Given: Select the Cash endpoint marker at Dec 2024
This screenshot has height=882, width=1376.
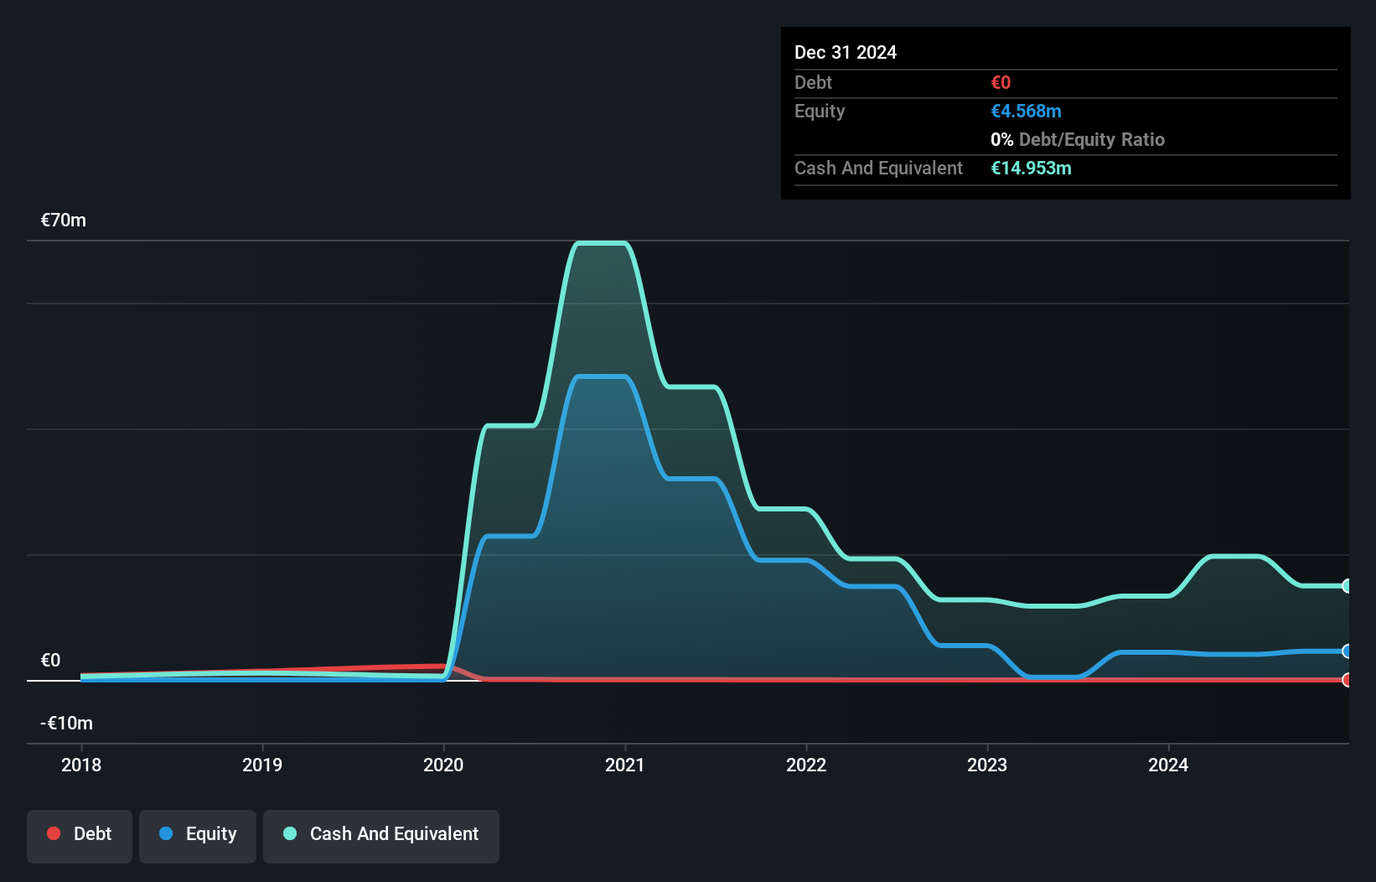Looking at the screenshot, I should 1347,586.
